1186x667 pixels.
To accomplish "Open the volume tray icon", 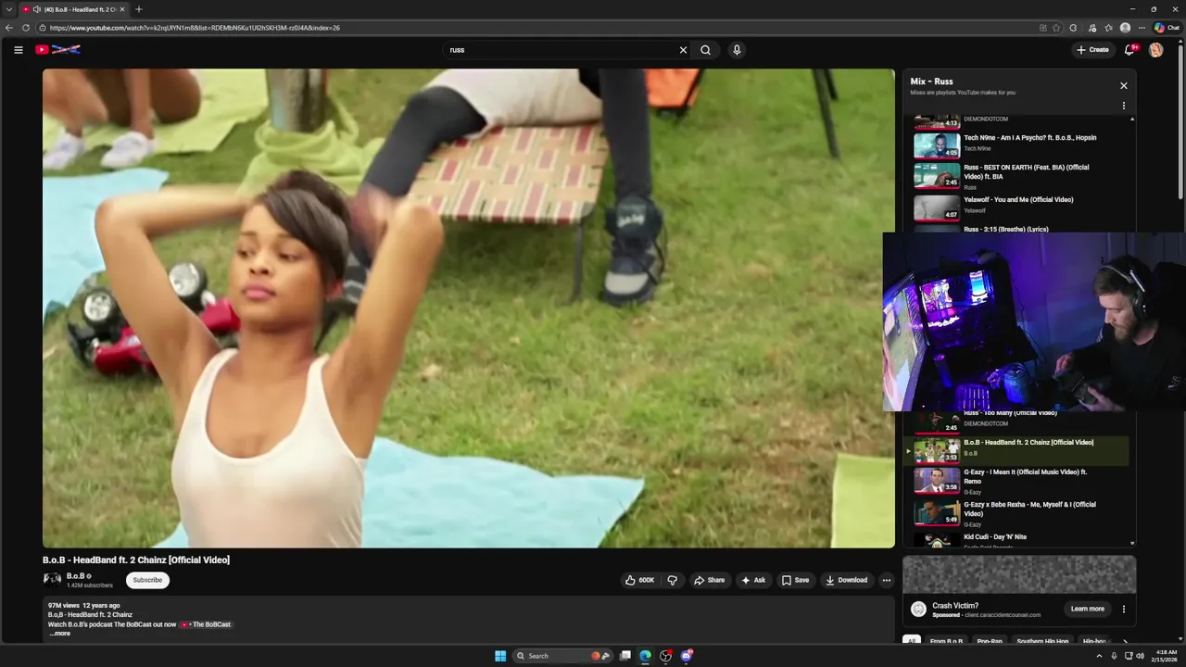I will [1140, 656].
